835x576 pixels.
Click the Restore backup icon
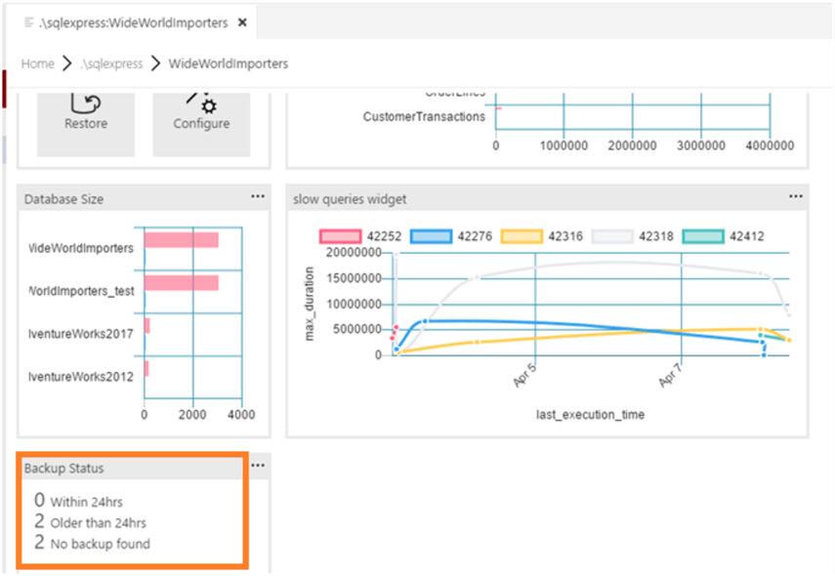[85, 102]
